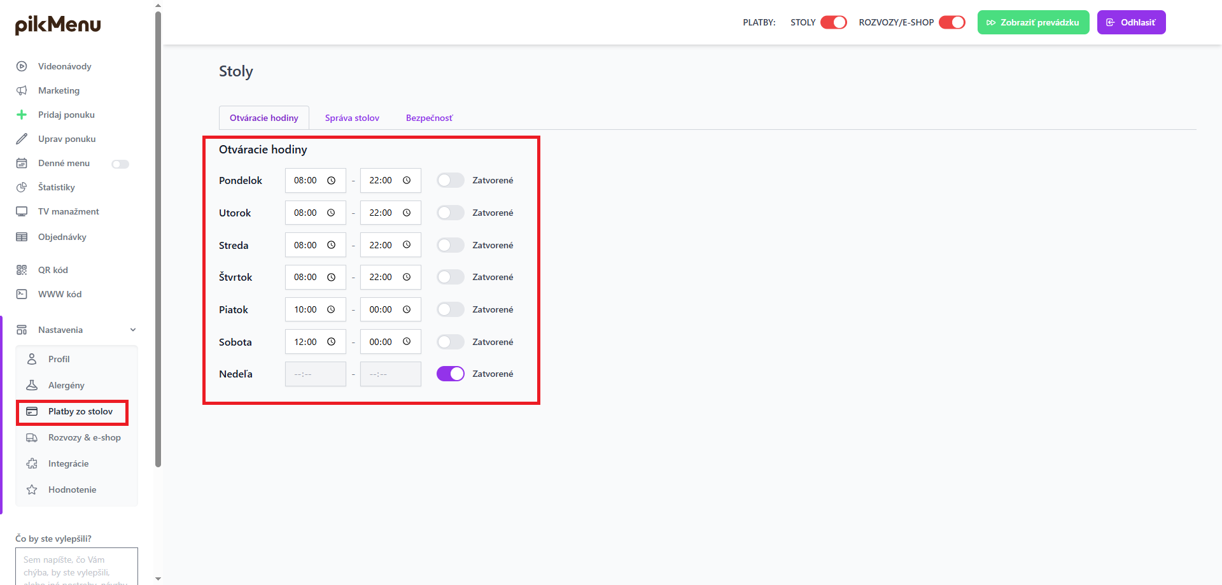Disable the STOLY payments toggle
This screenshot has width=1222, height=585.
point(833,22)
